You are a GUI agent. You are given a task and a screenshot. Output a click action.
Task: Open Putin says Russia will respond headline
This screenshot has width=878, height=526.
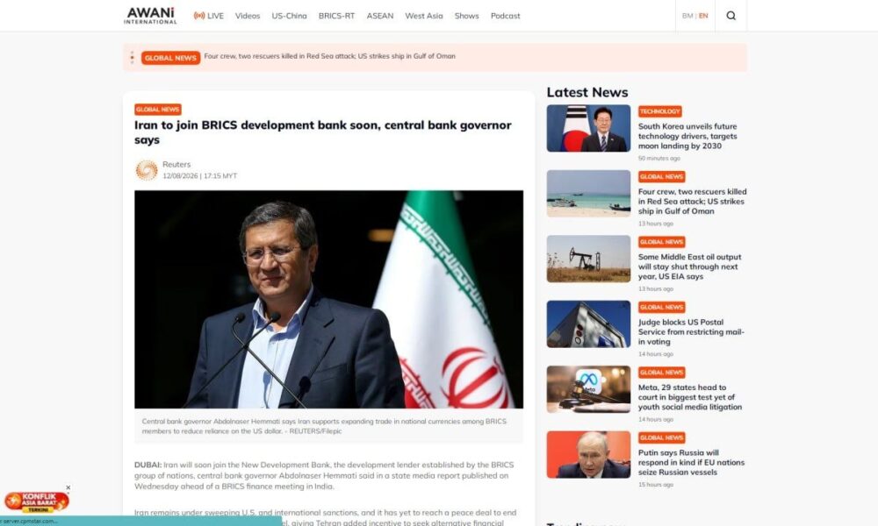coord(692,462)
